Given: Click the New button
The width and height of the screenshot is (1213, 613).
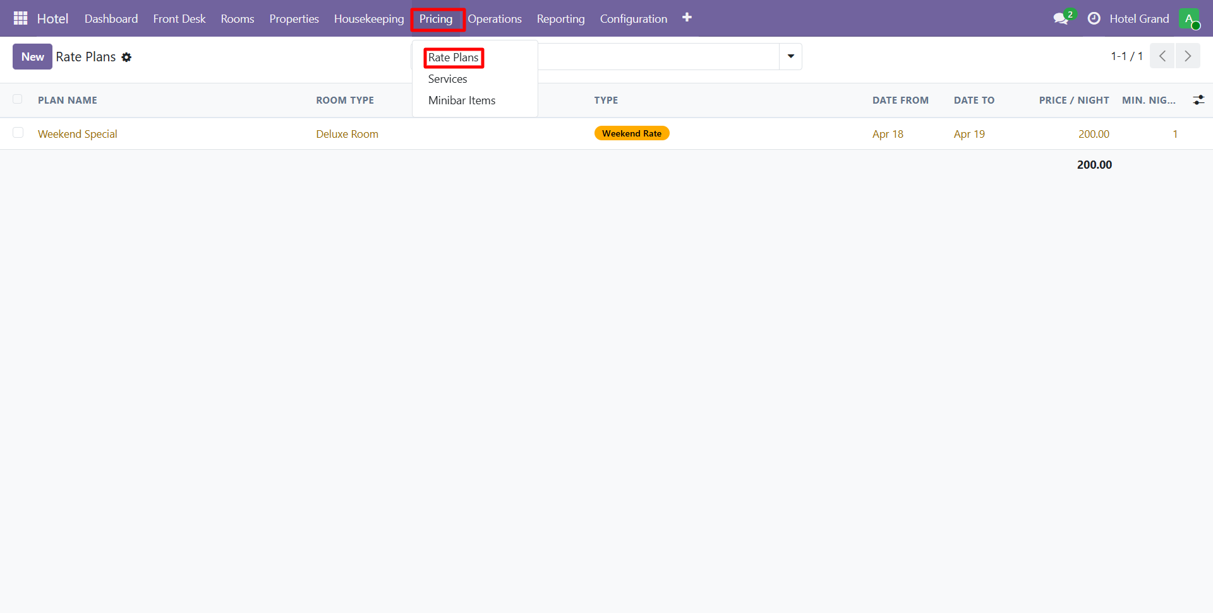Looking at the screenshot, I should click(x=32, y=57).
